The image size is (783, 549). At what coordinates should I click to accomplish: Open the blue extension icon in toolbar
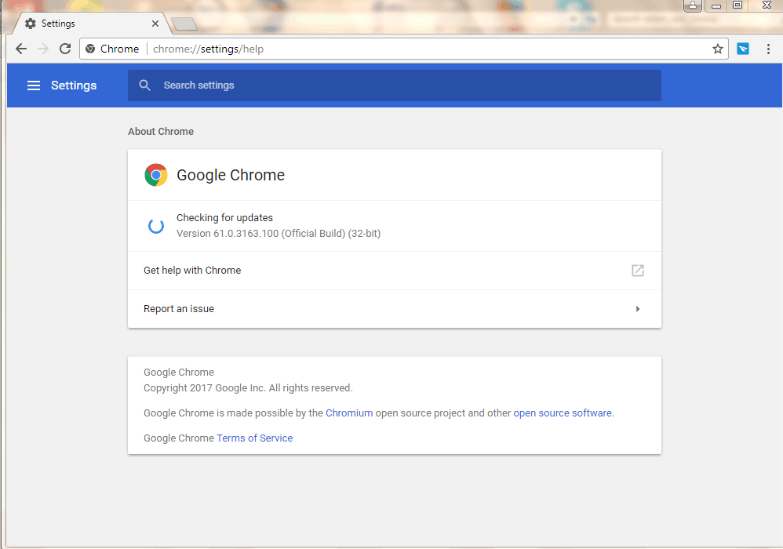[x=743, y=49]
